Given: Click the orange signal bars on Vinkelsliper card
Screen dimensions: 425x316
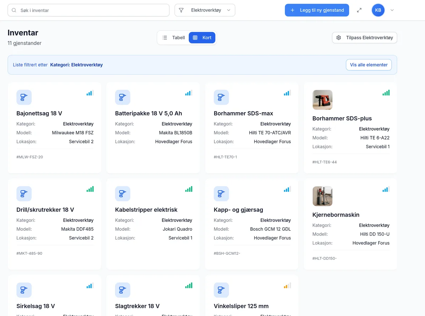Looking at the screenshot, I should [x=287, y=286].
